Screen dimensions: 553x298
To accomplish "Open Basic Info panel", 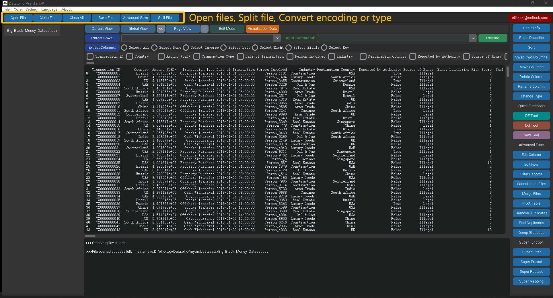I will coord(531,28).
